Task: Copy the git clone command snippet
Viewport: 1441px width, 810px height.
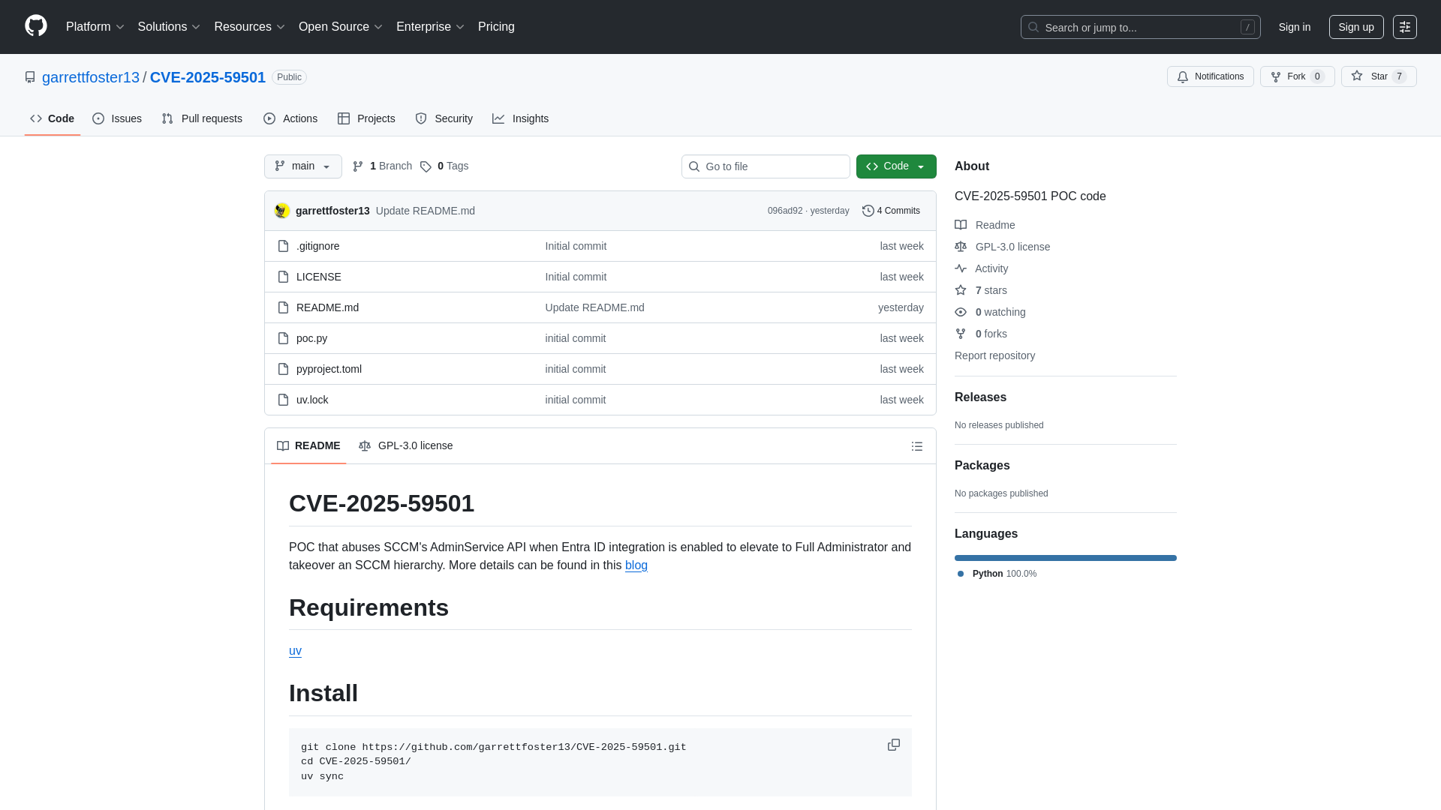Action: (894, 745)
